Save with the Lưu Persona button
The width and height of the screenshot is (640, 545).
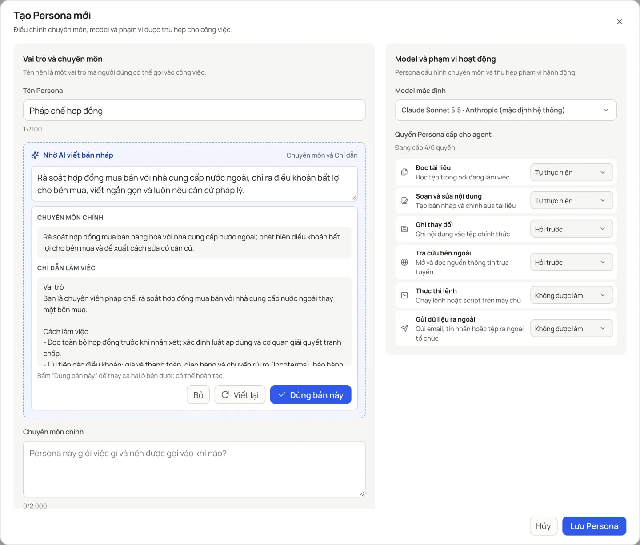point(594,526)
